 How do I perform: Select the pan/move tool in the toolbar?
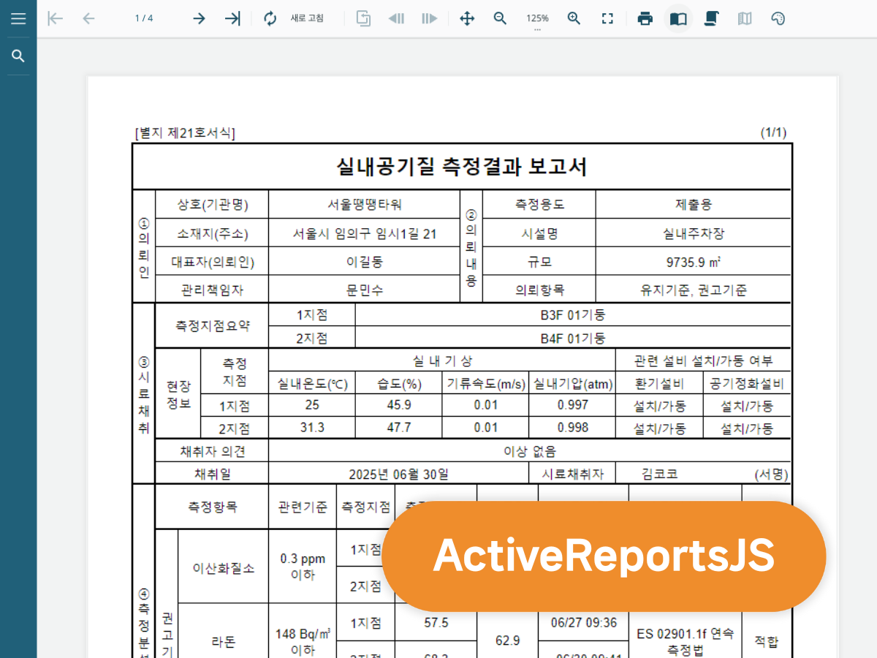point(466,18)
